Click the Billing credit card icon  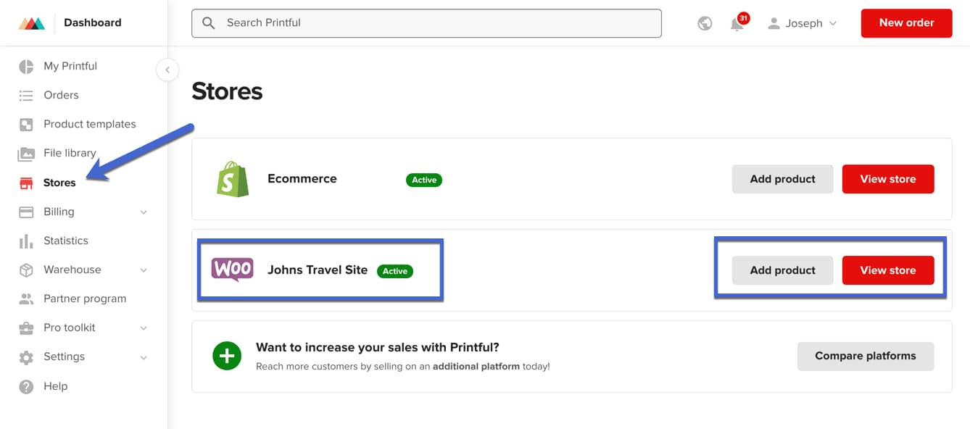click(x=26, y=212)
